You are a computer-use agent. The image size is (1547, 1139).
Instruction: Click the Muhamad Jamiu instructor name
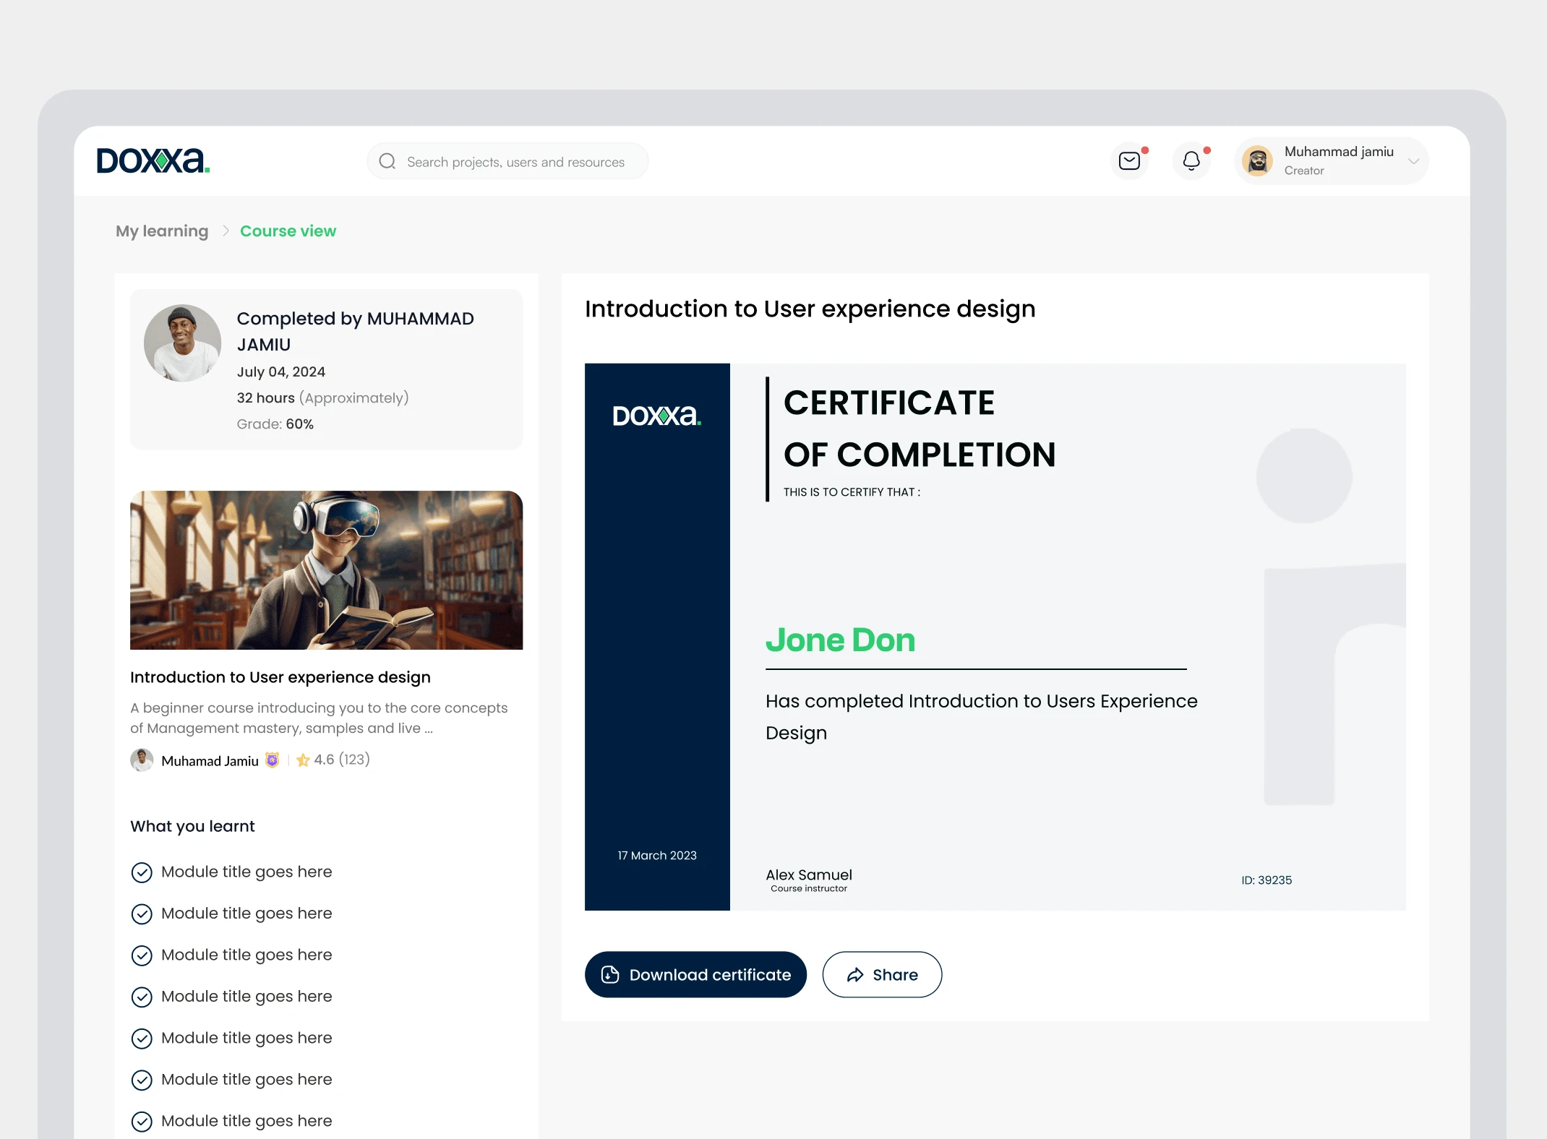pyautogui.click(x=210, y=761)
